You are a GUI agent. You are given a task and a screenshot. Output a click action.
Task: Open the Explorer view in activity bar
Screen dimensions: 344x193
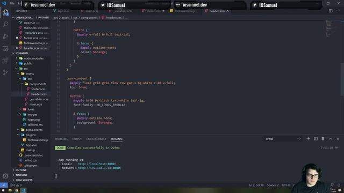click(x=5, y=12)
